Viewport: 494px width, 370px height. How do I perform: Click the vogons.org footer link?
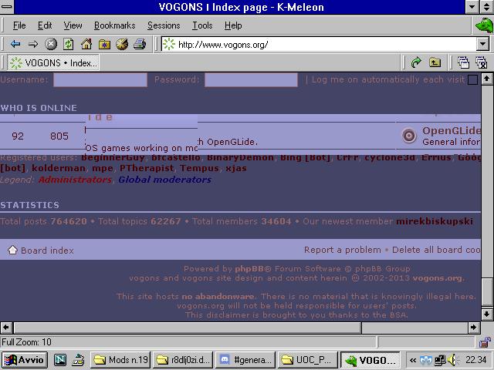click(438, 278)
